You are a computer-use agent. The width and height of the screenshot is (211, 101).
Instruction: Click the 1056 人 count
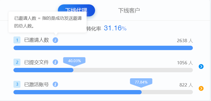pos(185,63)
